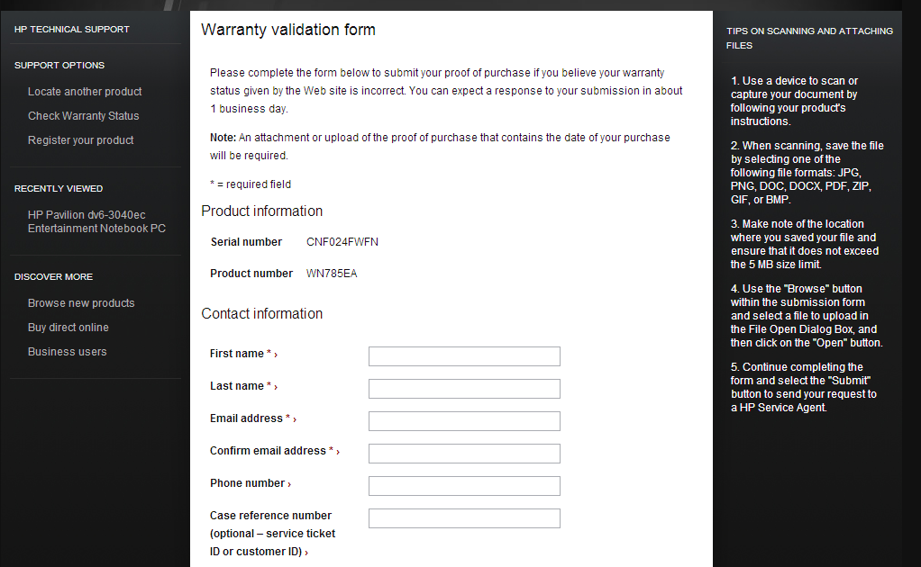Visit the Browse new products link
The image size is (921, 567).
tap(81, 303)
